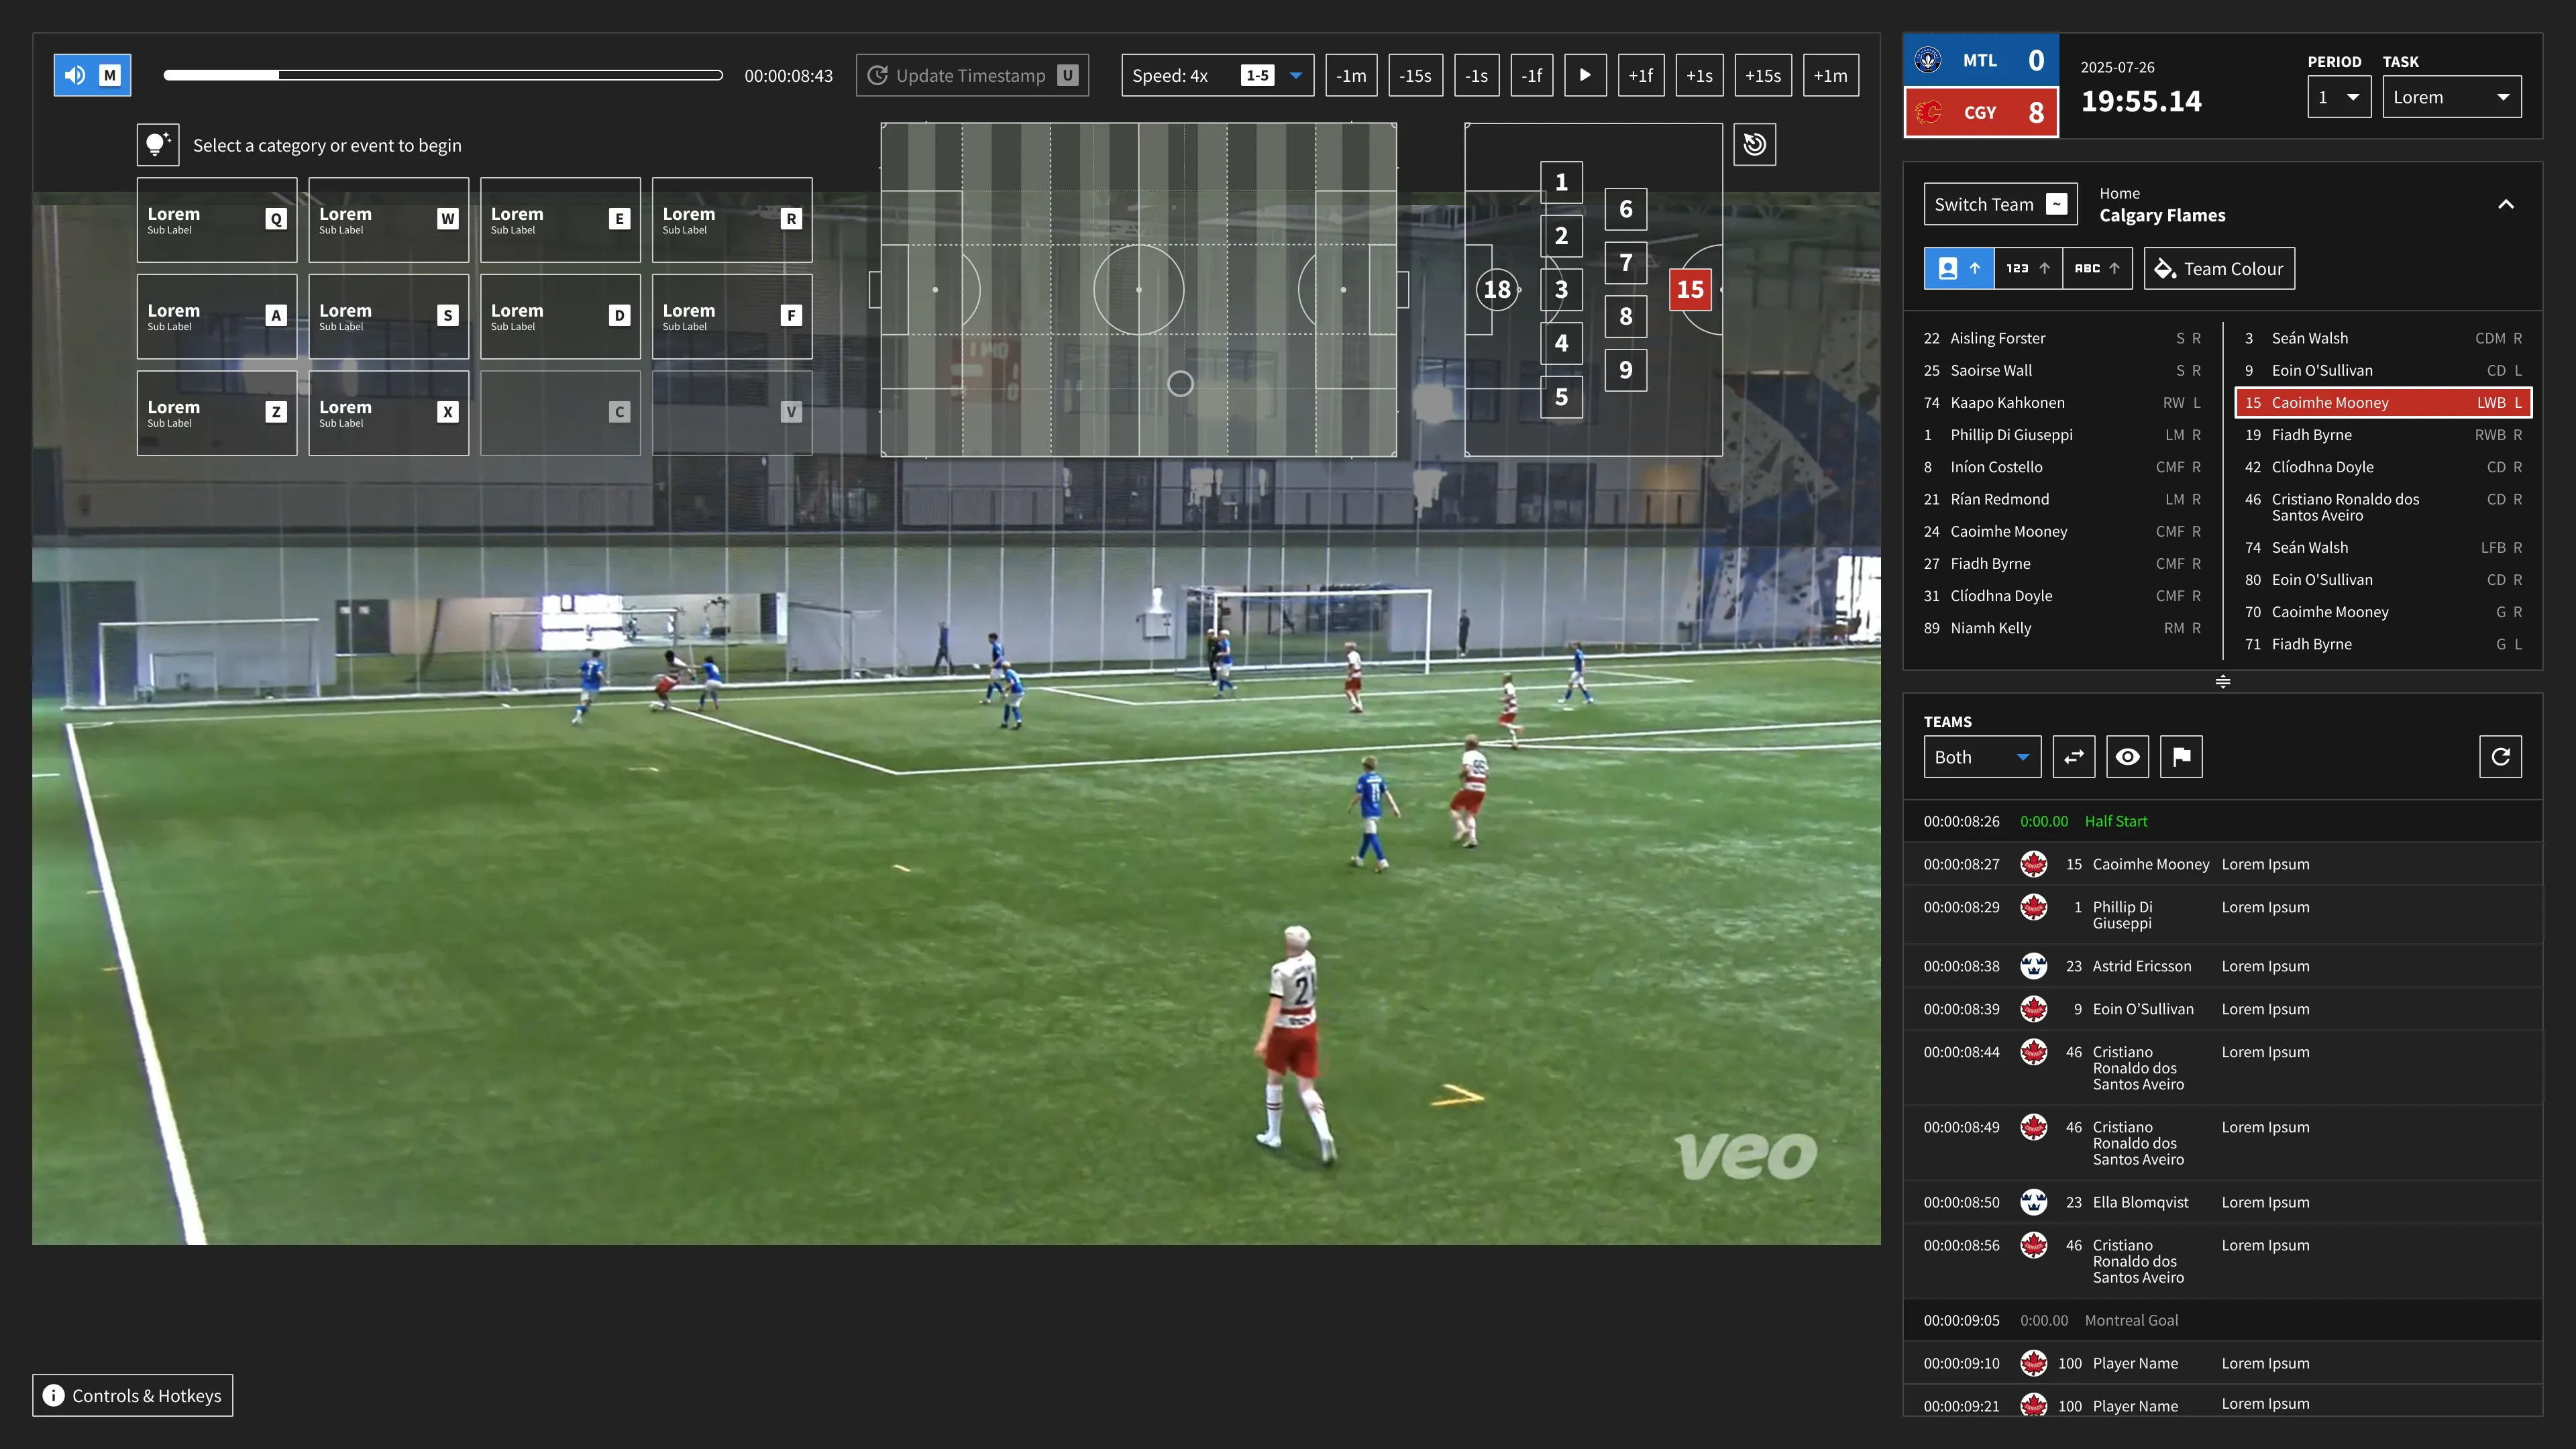Select the Montreal Goal event row
The width and height of the screenshot is (2576, 1449).
pyautogui.click(x=2222, y=1320)
